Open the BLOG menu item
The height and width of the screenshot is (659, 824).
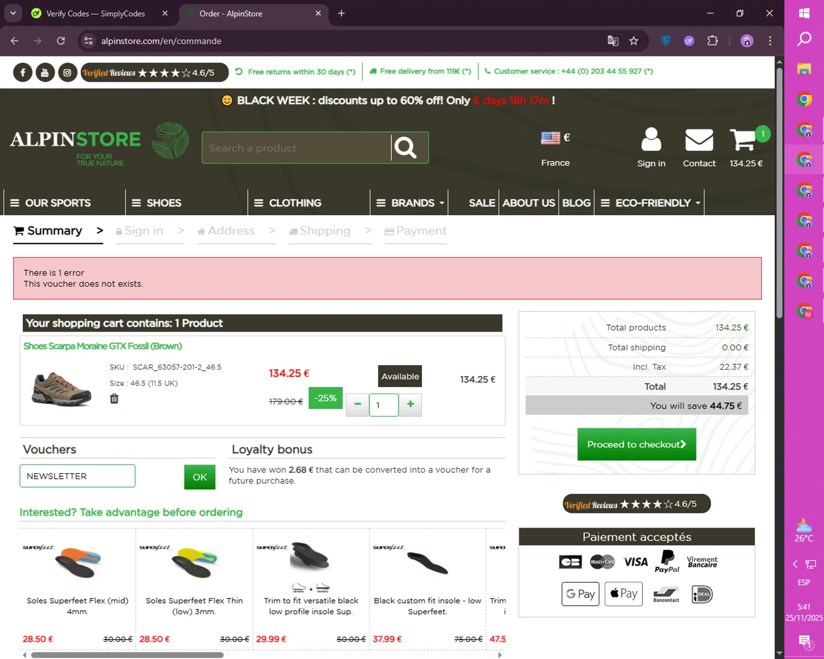click(x=576, y=203)
